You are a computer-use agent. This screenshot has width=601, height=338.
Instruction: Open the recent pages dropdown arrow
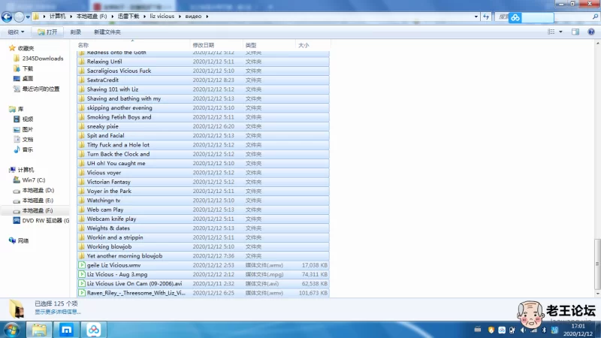pos(28,17)
